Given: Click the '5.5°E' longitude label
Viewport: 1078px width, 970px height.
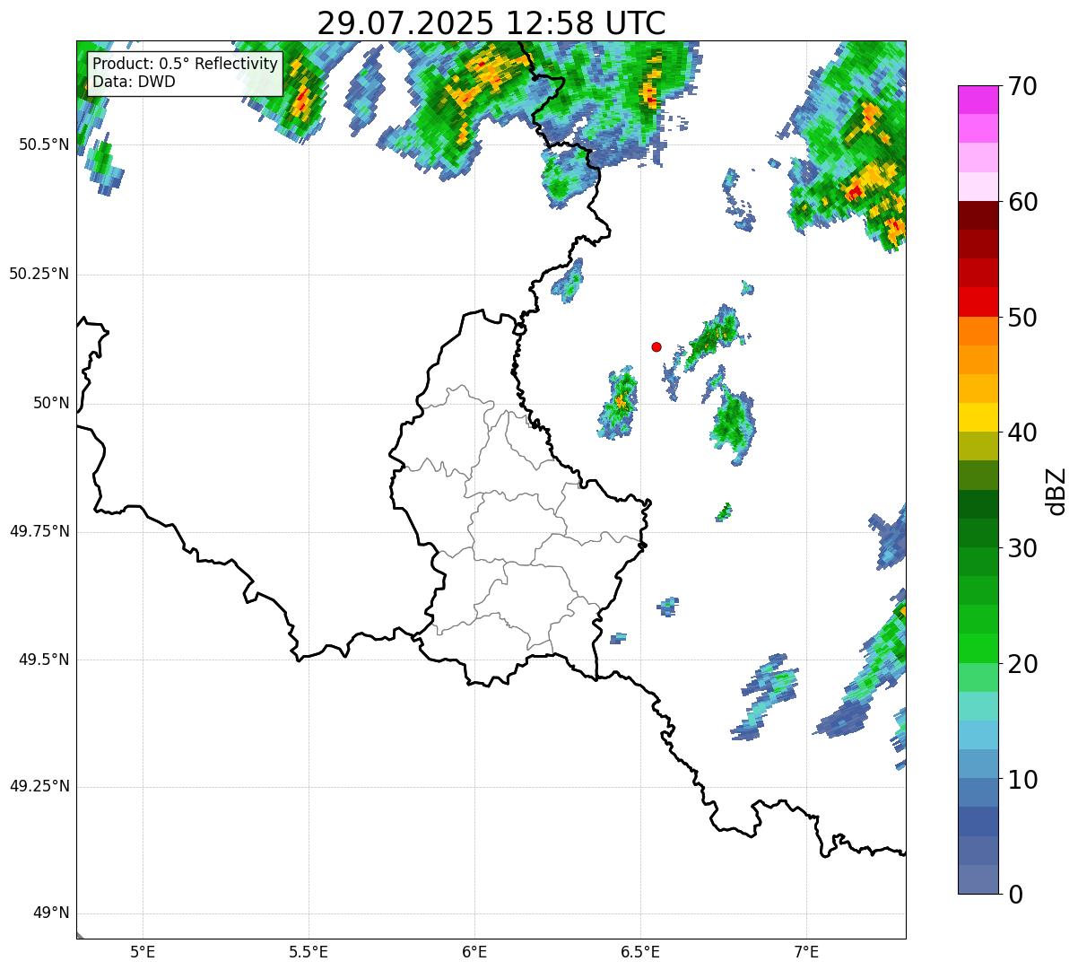Looking at the screenshot, I should (x=309, y=951).
